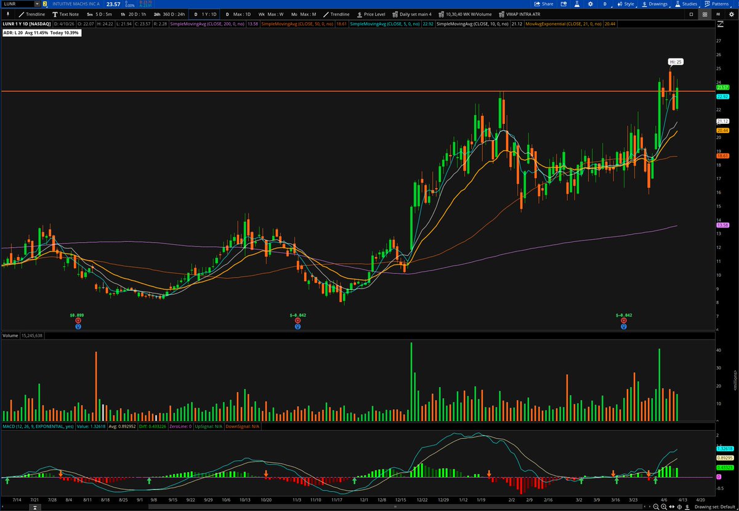The height and width of the screenshot is (511, 739).
Task: Click the Volume study label
Action: click(10, 335)
